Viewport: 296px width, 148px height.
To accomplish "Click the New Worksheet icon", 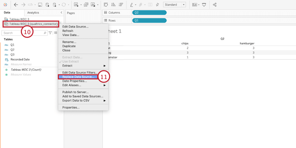I will tap(76, 5).
